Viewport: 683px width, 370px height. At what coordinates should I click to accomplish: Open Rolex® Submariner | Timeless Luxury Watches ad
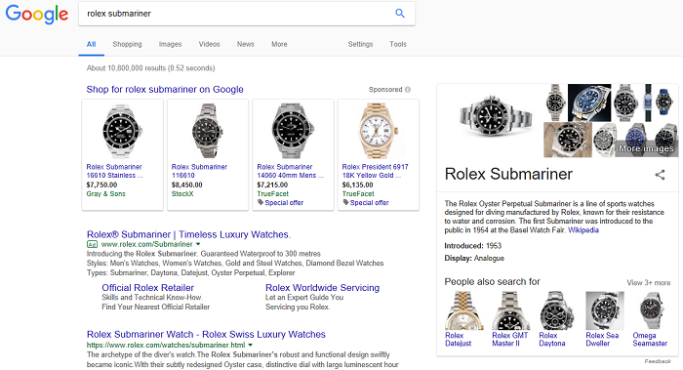(188, 234)
